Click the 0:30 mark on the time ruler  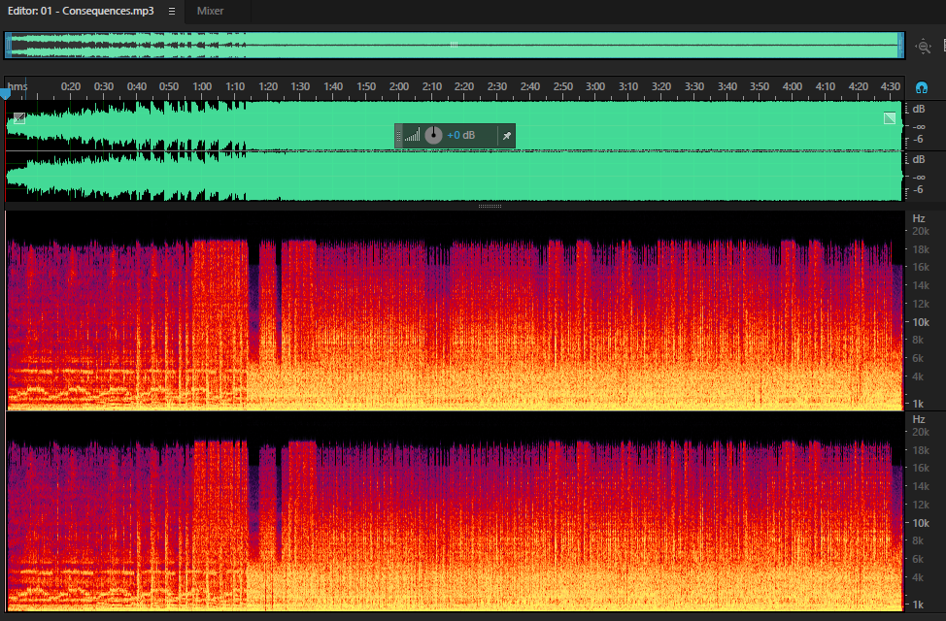104,86
